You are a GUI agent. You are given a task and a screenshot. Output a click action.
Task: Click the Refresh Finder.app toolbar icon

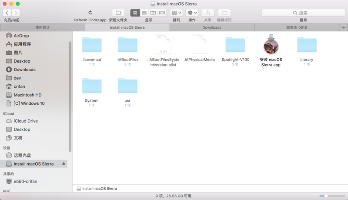pyautogui.click(x=90, y=13)
